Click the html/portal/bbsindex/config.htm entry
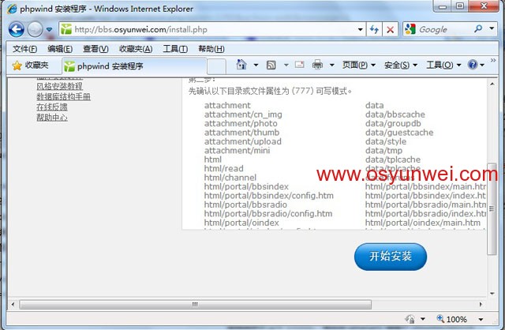This screenshot has height=330, width=505. pyautogui.click(x=269, y=196)
